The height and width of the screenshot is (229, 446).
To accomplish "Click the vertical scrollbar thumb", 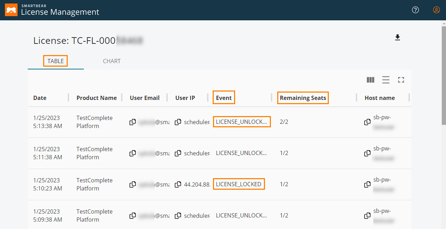I will tap(444, 75).
